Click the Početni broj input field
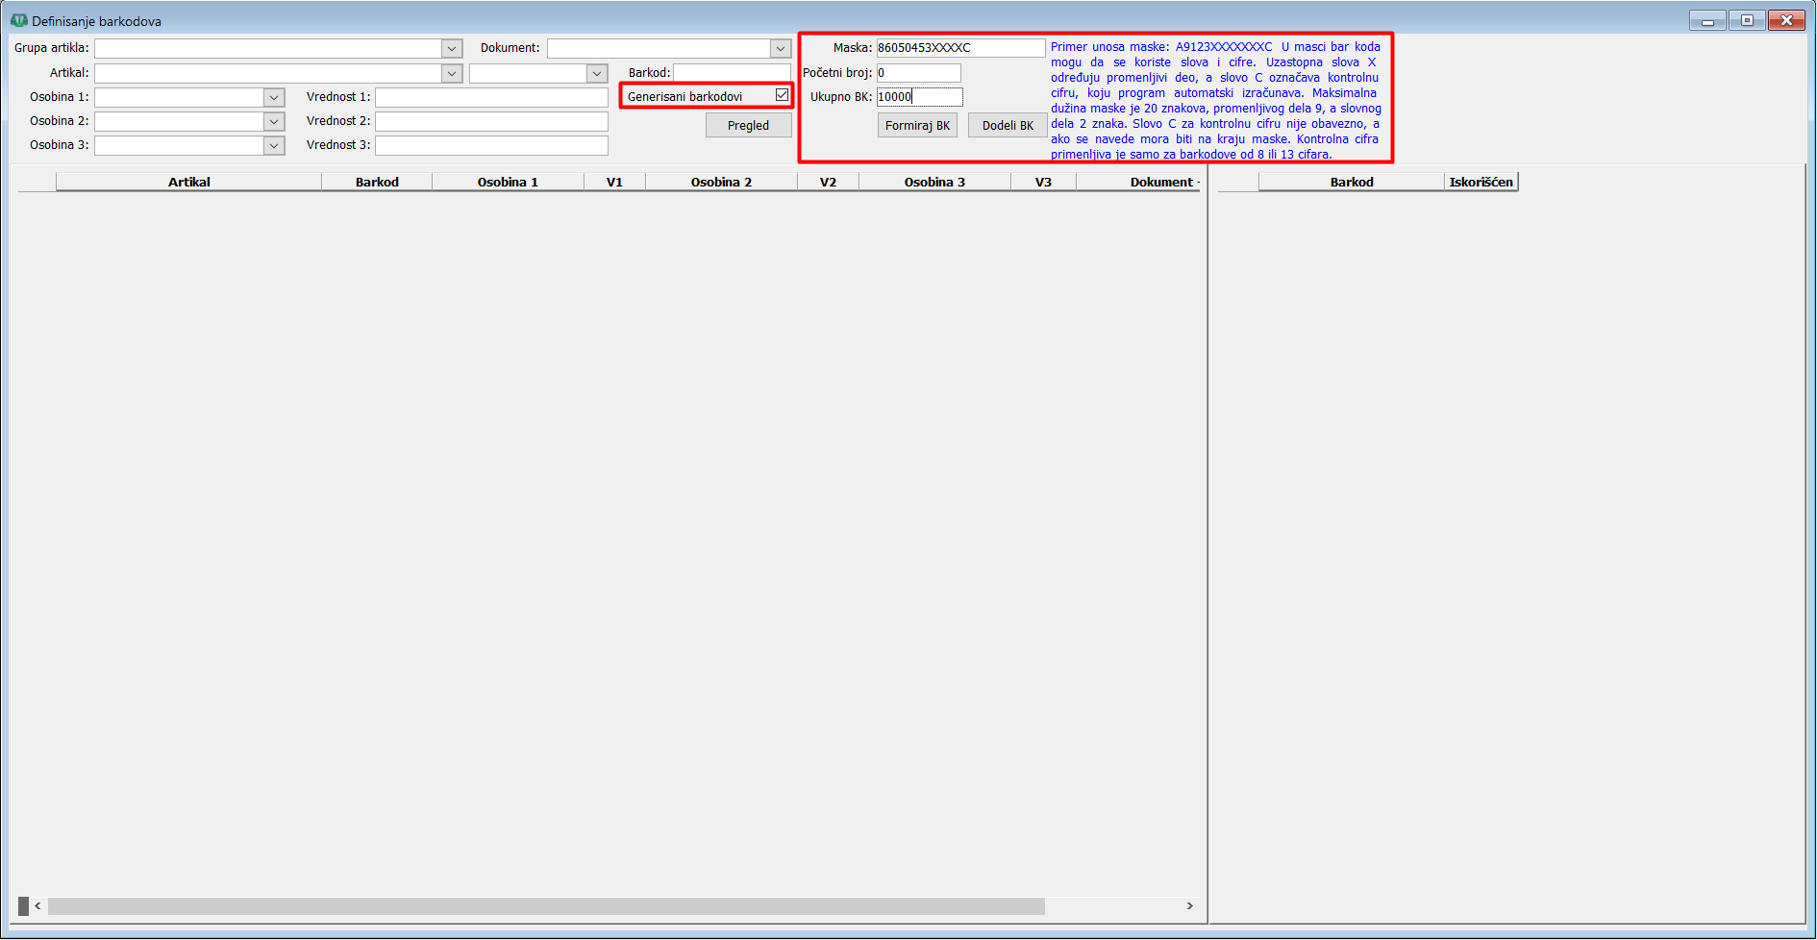Image resolution: width=1817 pixels, height=940 pixels. pos(918,72)
